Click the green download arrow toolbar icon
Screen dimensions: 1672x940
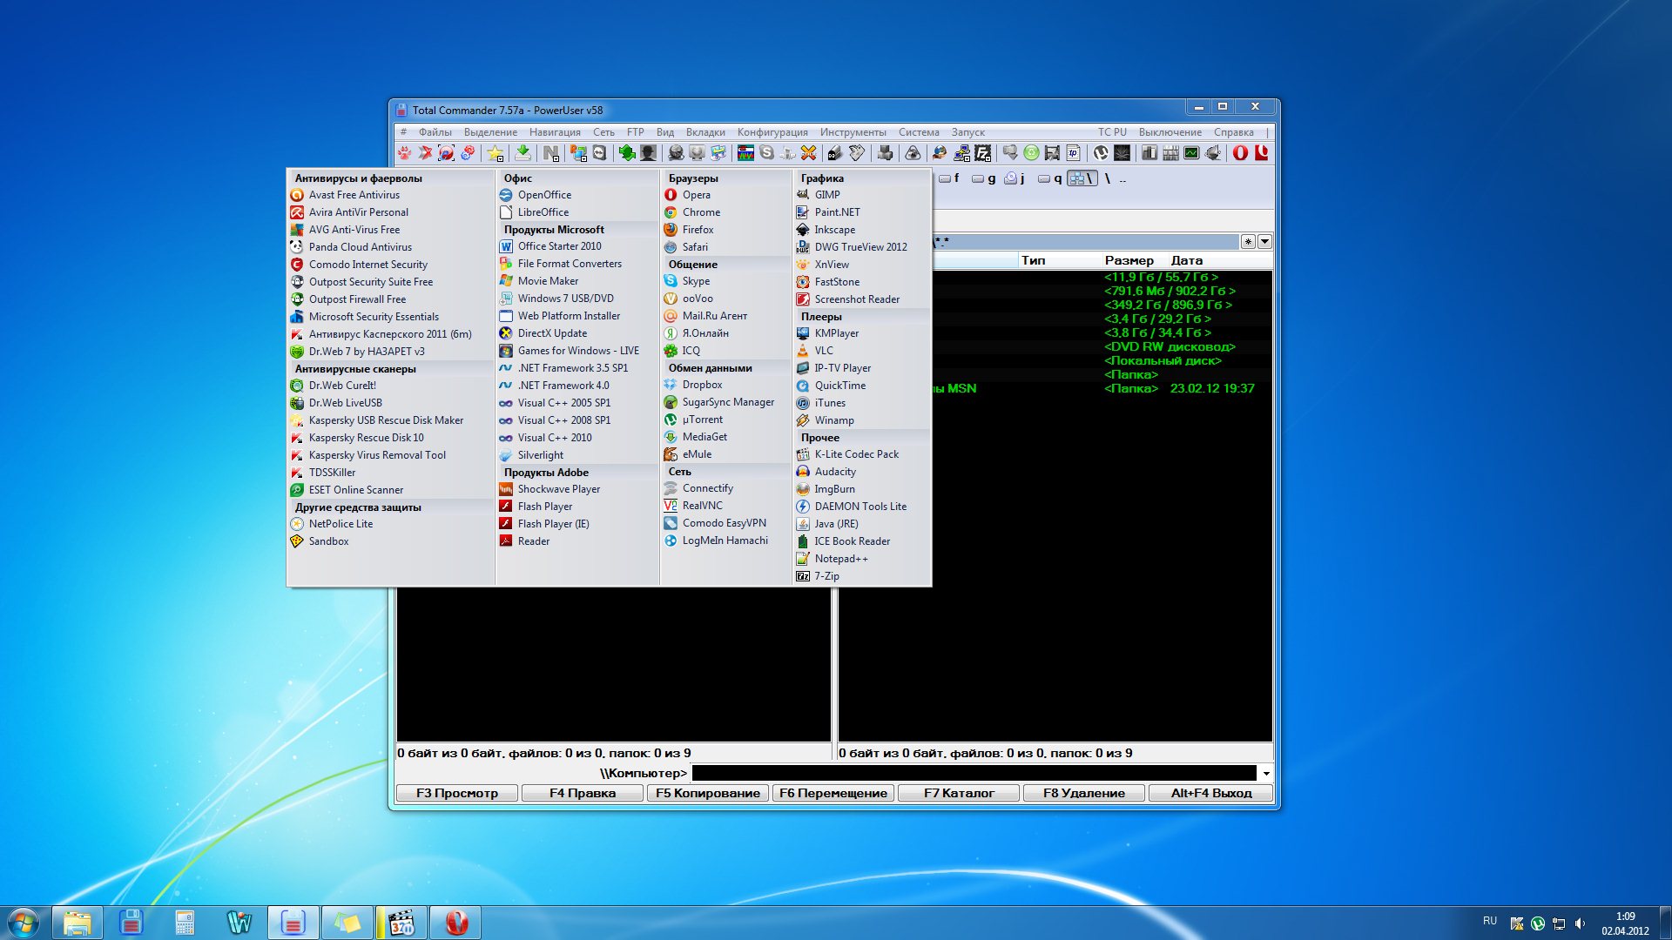click(x=522, y=153)
